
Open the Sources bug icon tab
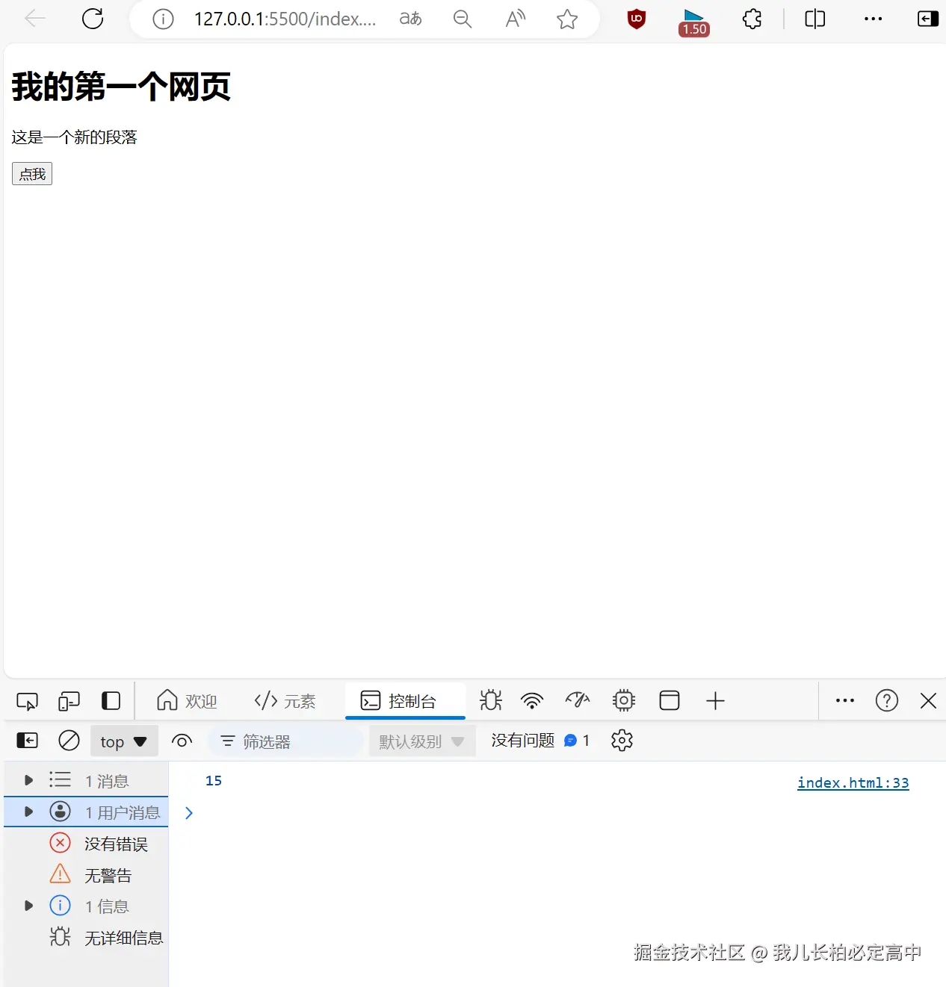[491, 700]
